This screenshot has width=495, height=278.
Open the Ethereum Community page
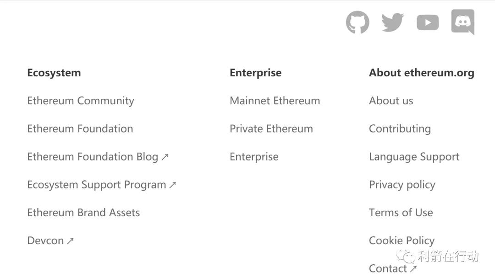[81, 101]
